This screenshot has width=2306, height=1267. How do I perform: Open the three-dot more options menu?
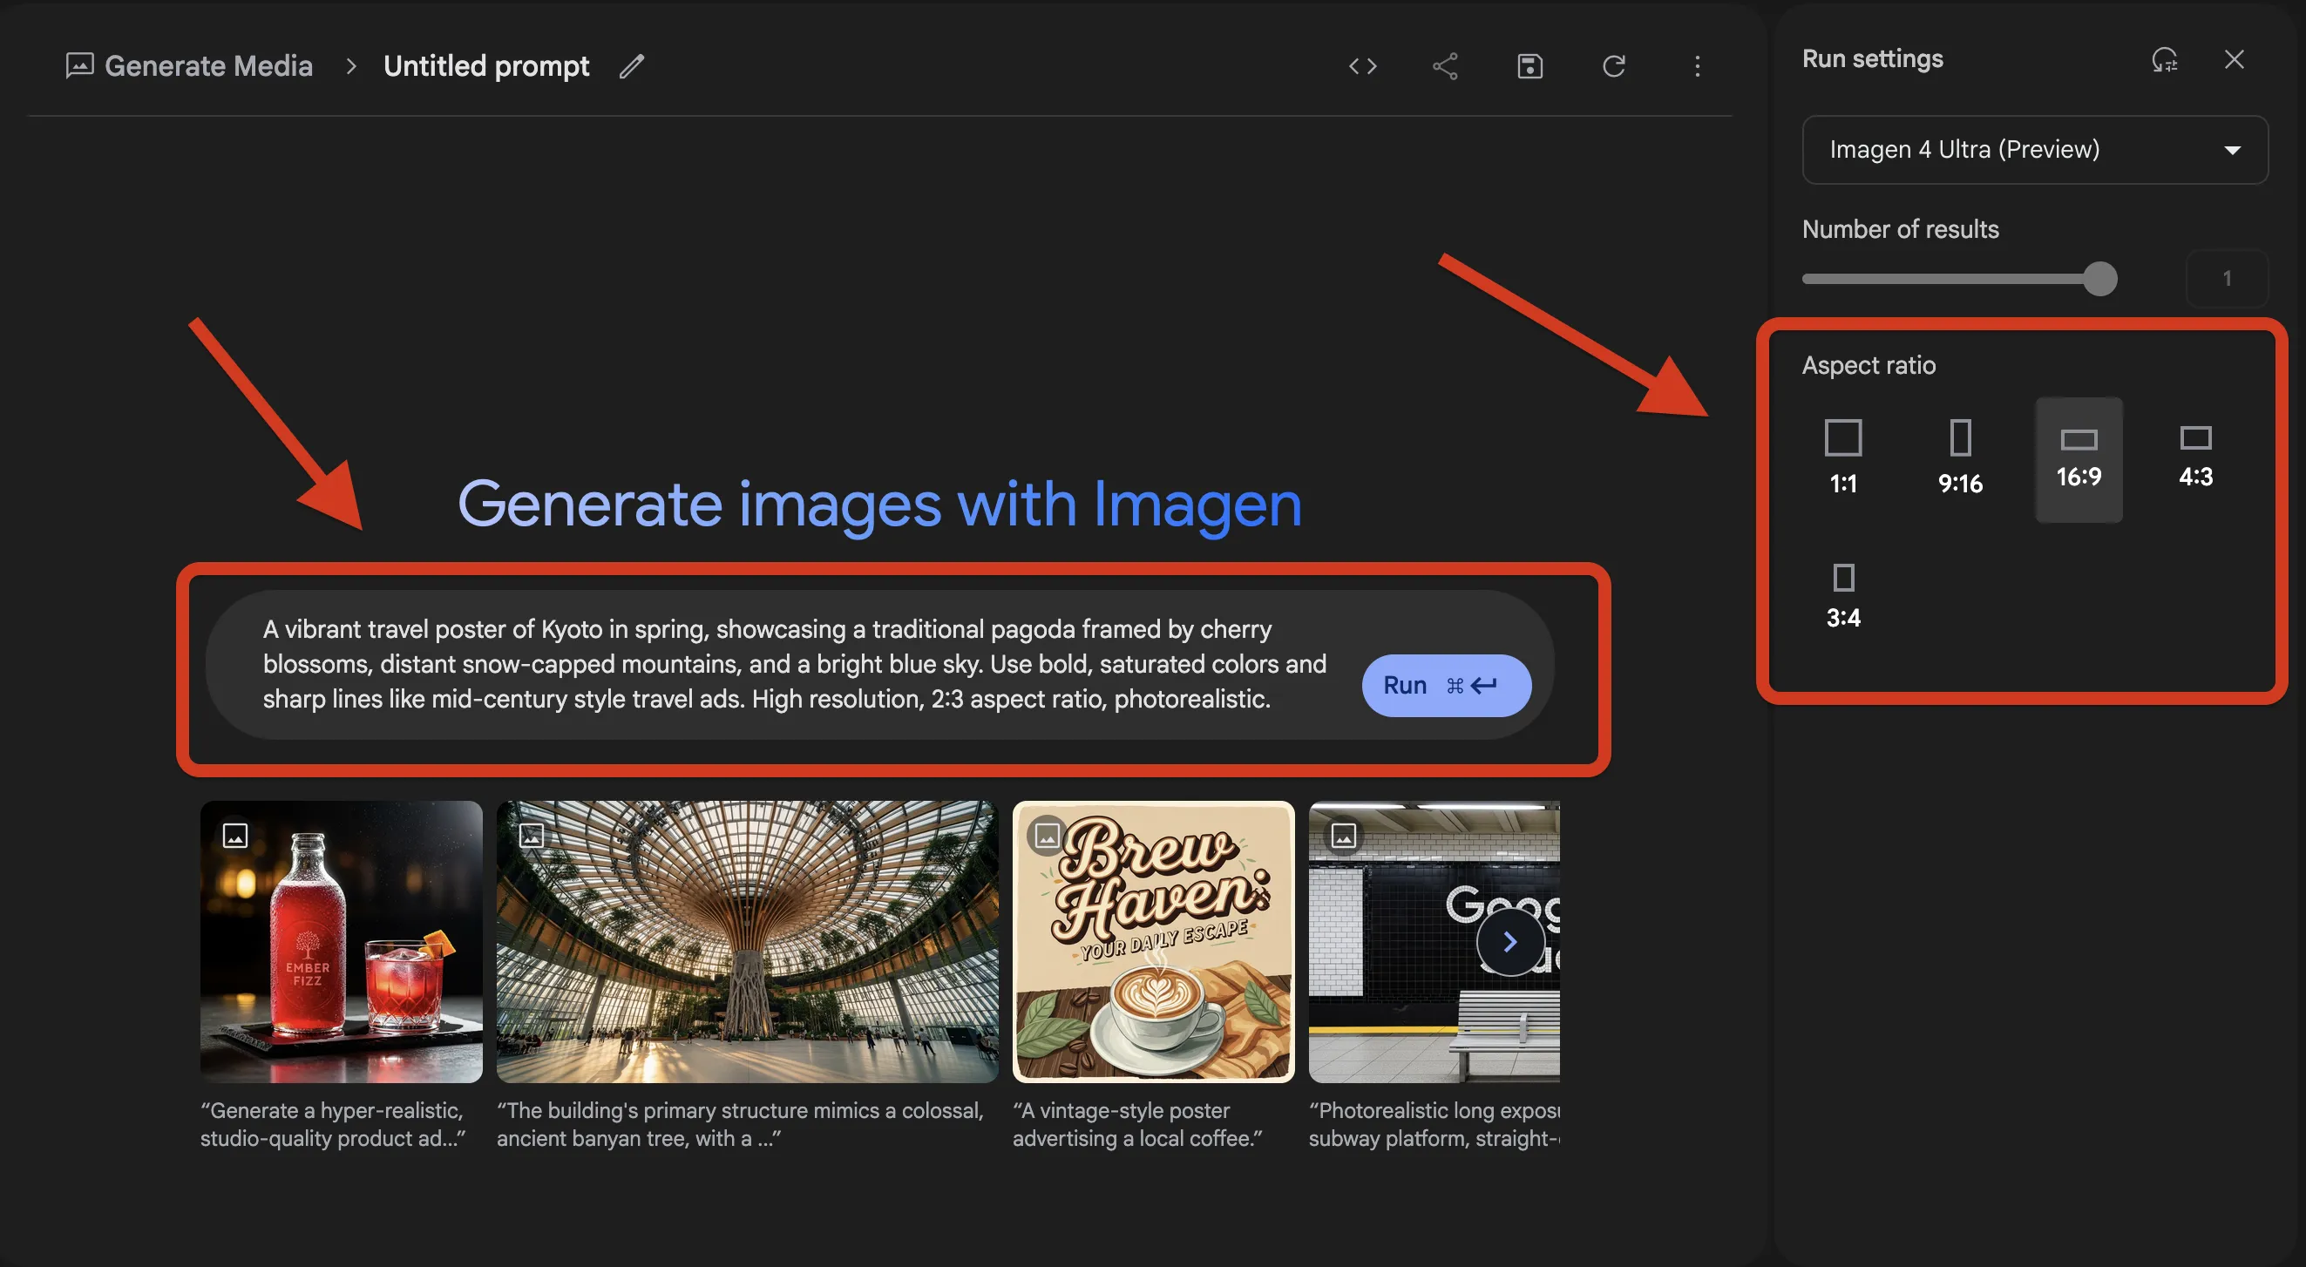click(x=1696, y=66)
